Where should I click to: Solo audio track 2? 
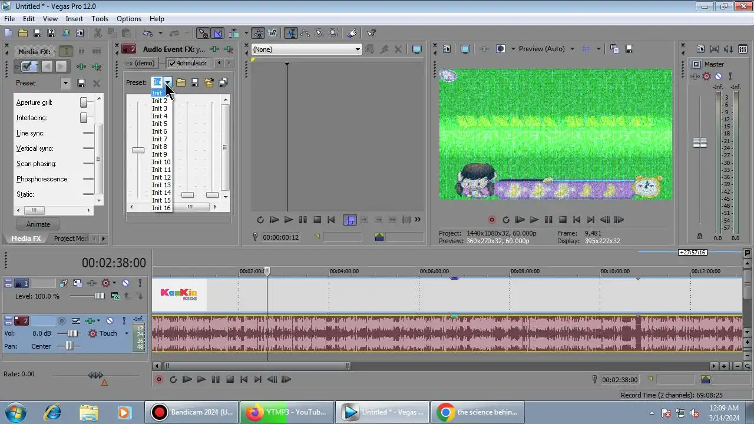(124, 321)
